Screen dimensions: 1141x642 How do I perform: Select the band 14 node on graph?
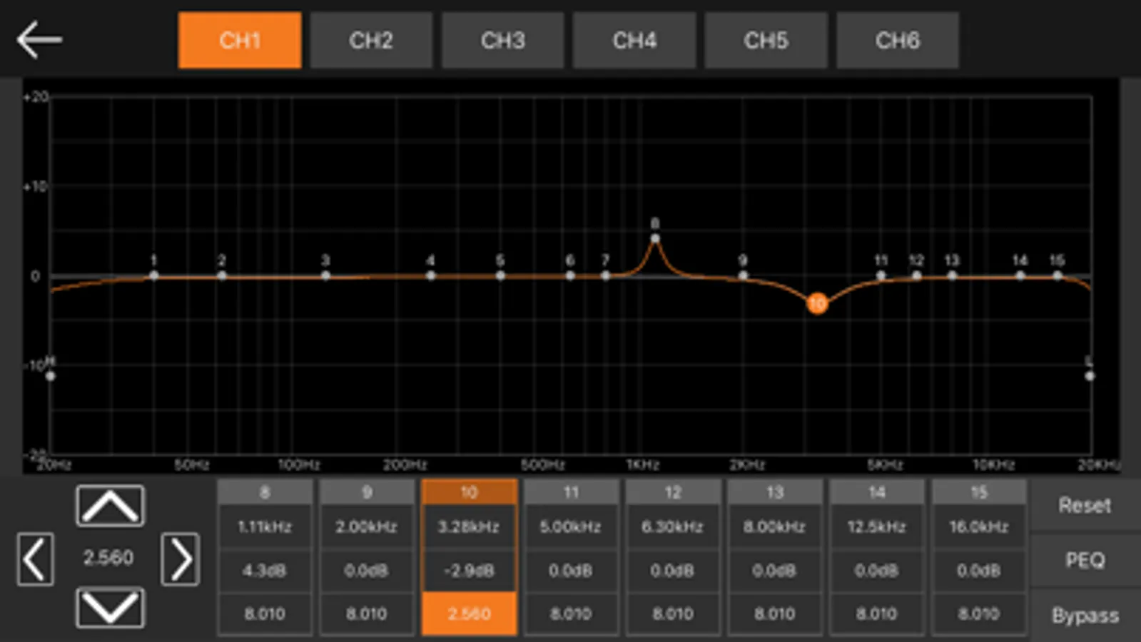pyautogui.click(x=1020, y=275)
